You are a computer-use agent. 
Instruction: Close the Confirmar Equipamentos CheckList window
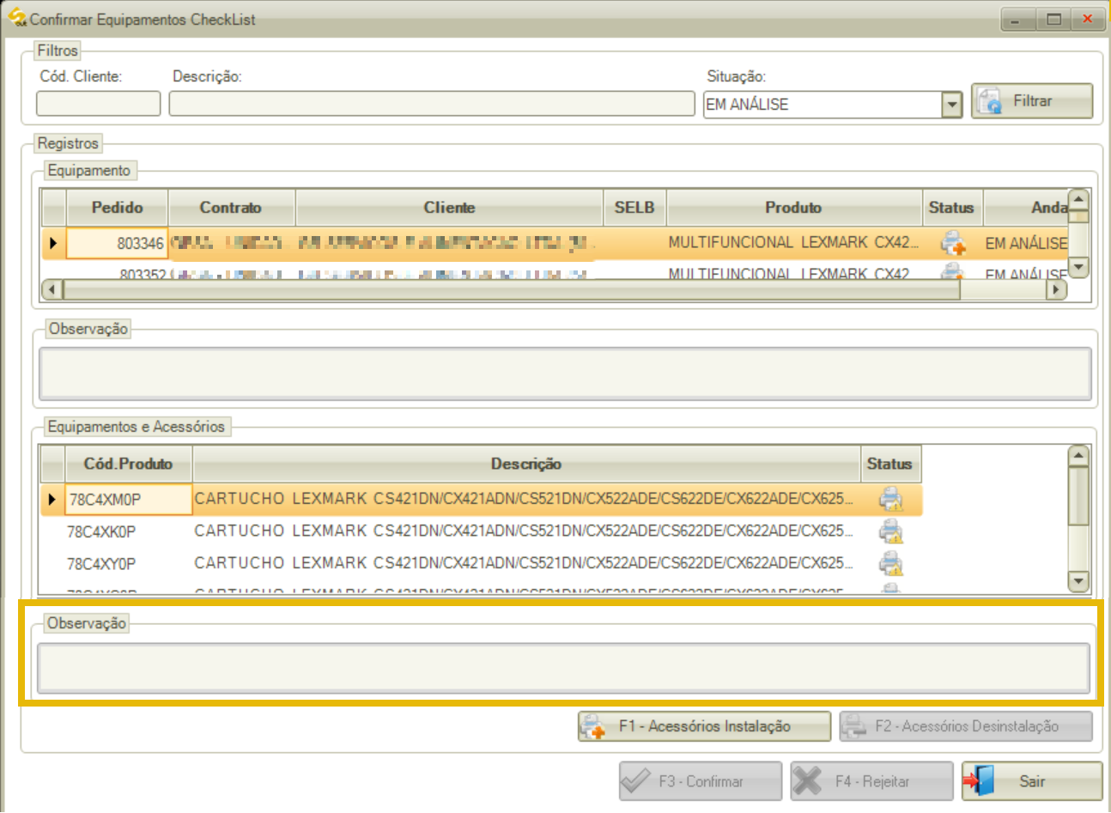click(x=1088, y=19)
